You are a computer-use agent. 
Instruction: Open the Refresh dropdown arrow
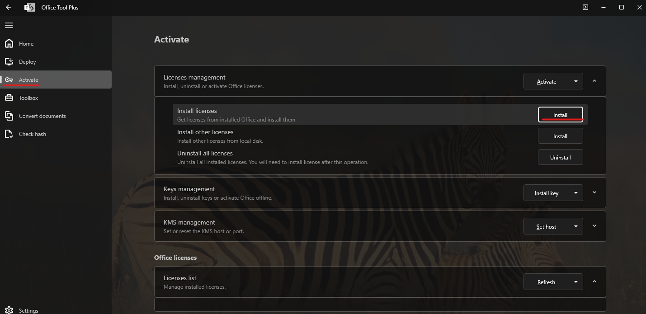[575, 282]
